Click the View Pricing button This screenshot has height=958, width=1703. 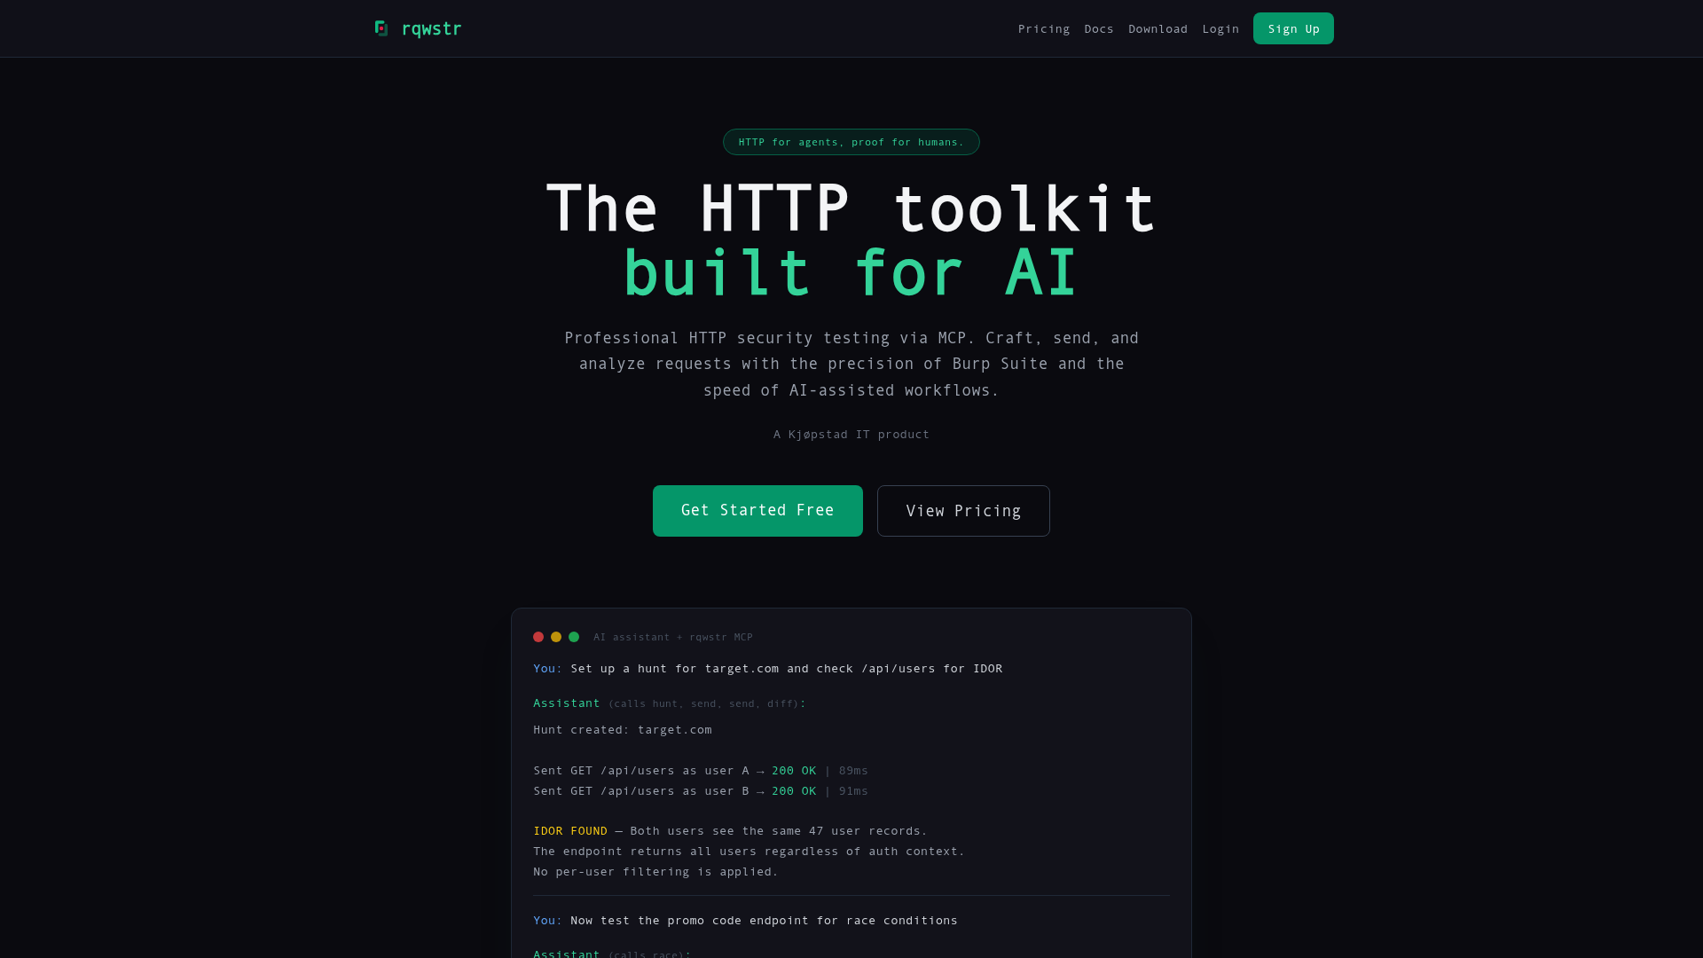963,511
